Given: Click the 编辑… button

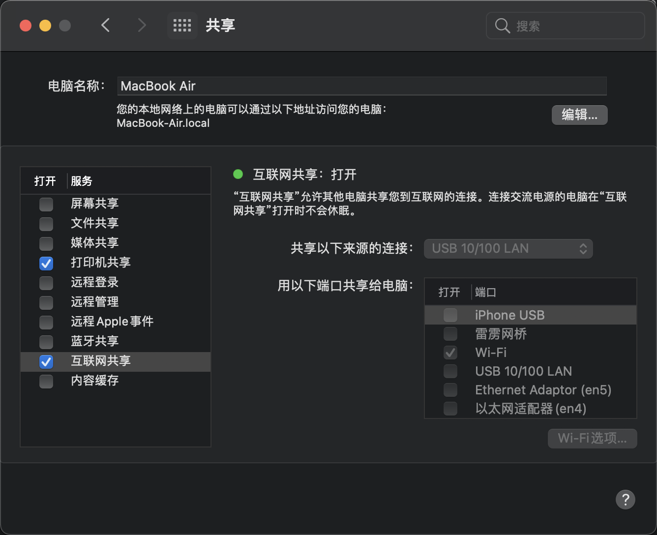Looking at the screenshot, I should 579,115.
